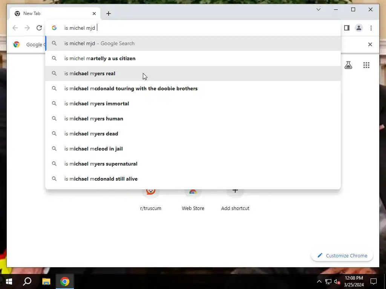Click Chrome icon in the taskbar
Image resolution: width=386 pixels, height=289 pixels.
[x=65, y=281]
